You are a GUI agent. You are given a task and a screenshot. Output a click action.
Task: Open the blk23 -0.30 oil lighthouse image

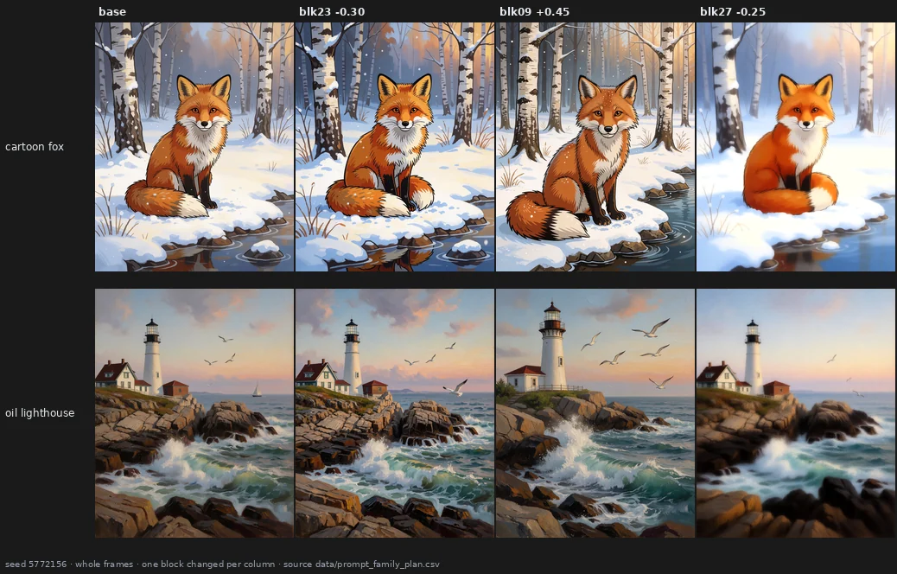coord(395,413)
